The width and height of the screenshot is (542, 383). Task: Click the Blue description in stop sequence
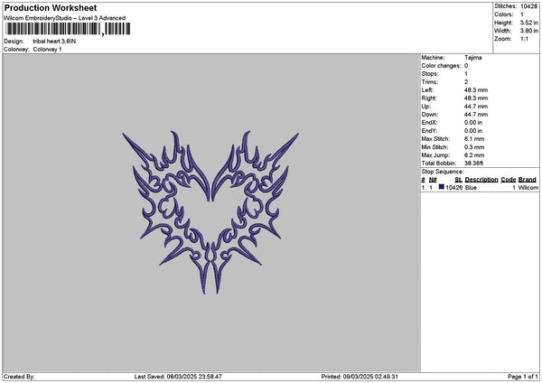click(x=471, y=188)
